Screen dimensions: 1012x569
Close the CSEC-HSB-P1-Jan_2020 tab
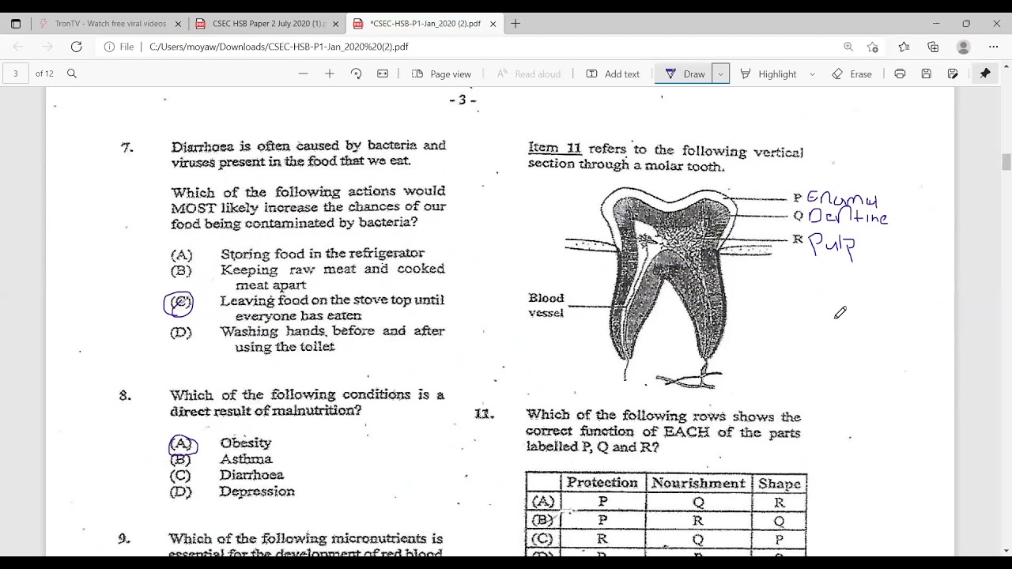493,24
